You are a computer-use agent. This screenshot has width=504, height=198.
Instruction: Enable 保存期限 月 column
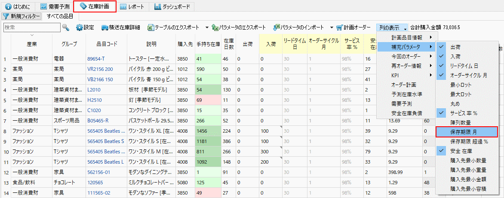pos(466,132)
